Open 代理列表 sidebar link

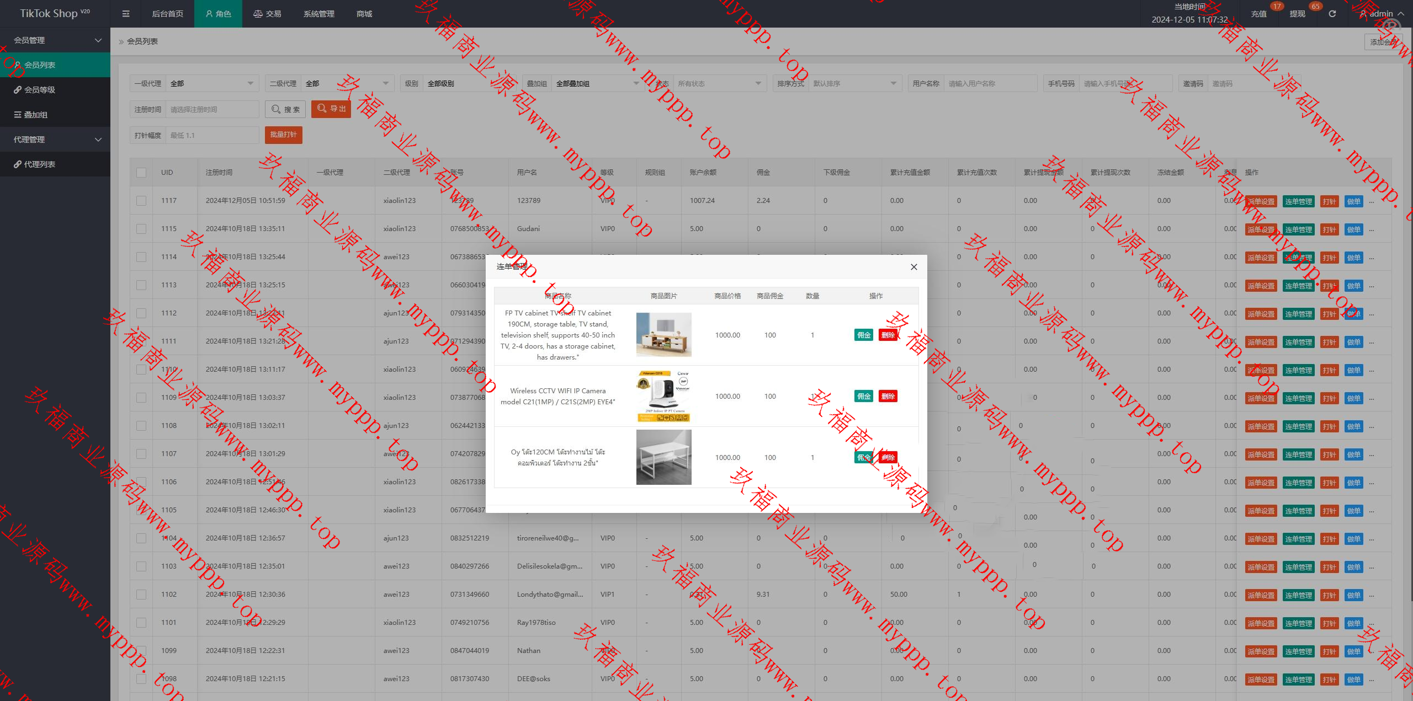coord(40,164)
